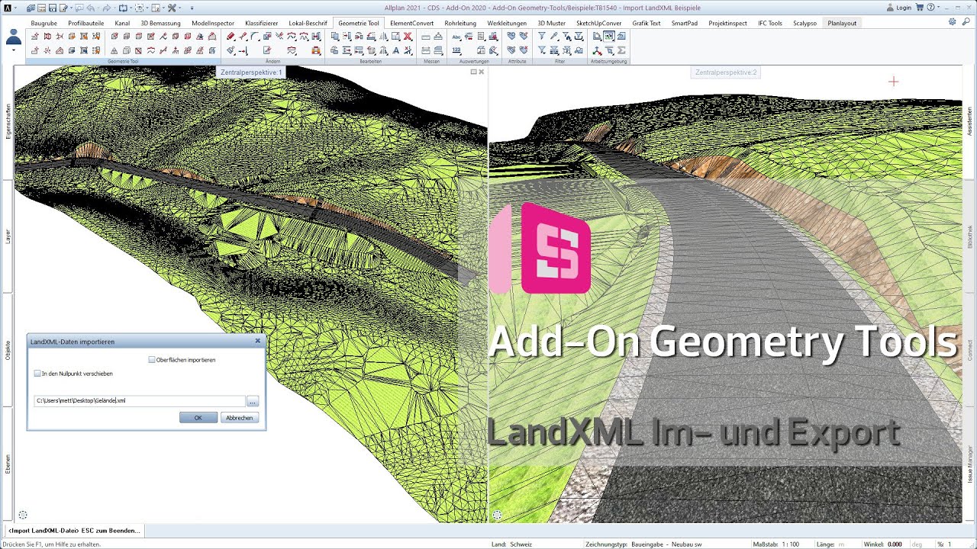The image size is (977, 549).
Task: Open the Assistenten panel on right edge
Action: point(970,120)
